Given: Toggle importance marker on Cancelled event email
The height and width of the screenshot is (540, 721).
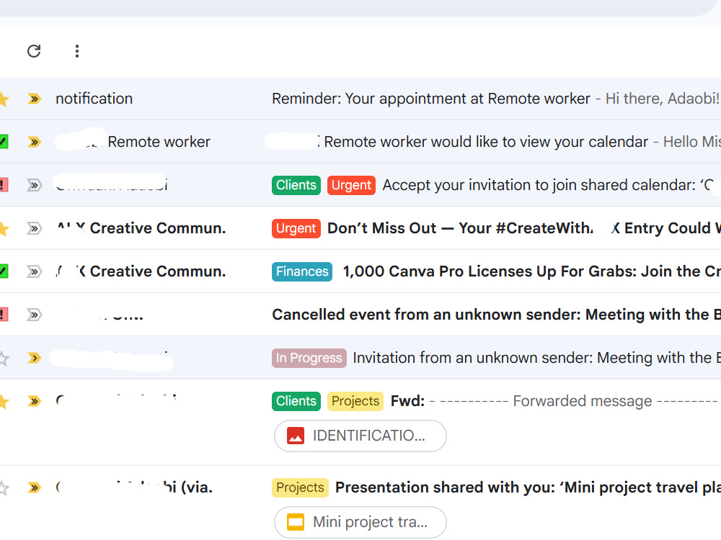Looking at the screenshot, I should click(34, 315).
